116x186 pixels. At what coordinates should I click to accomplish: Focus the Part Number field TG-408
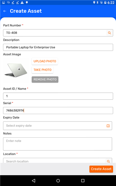click(x=55, y=33)
